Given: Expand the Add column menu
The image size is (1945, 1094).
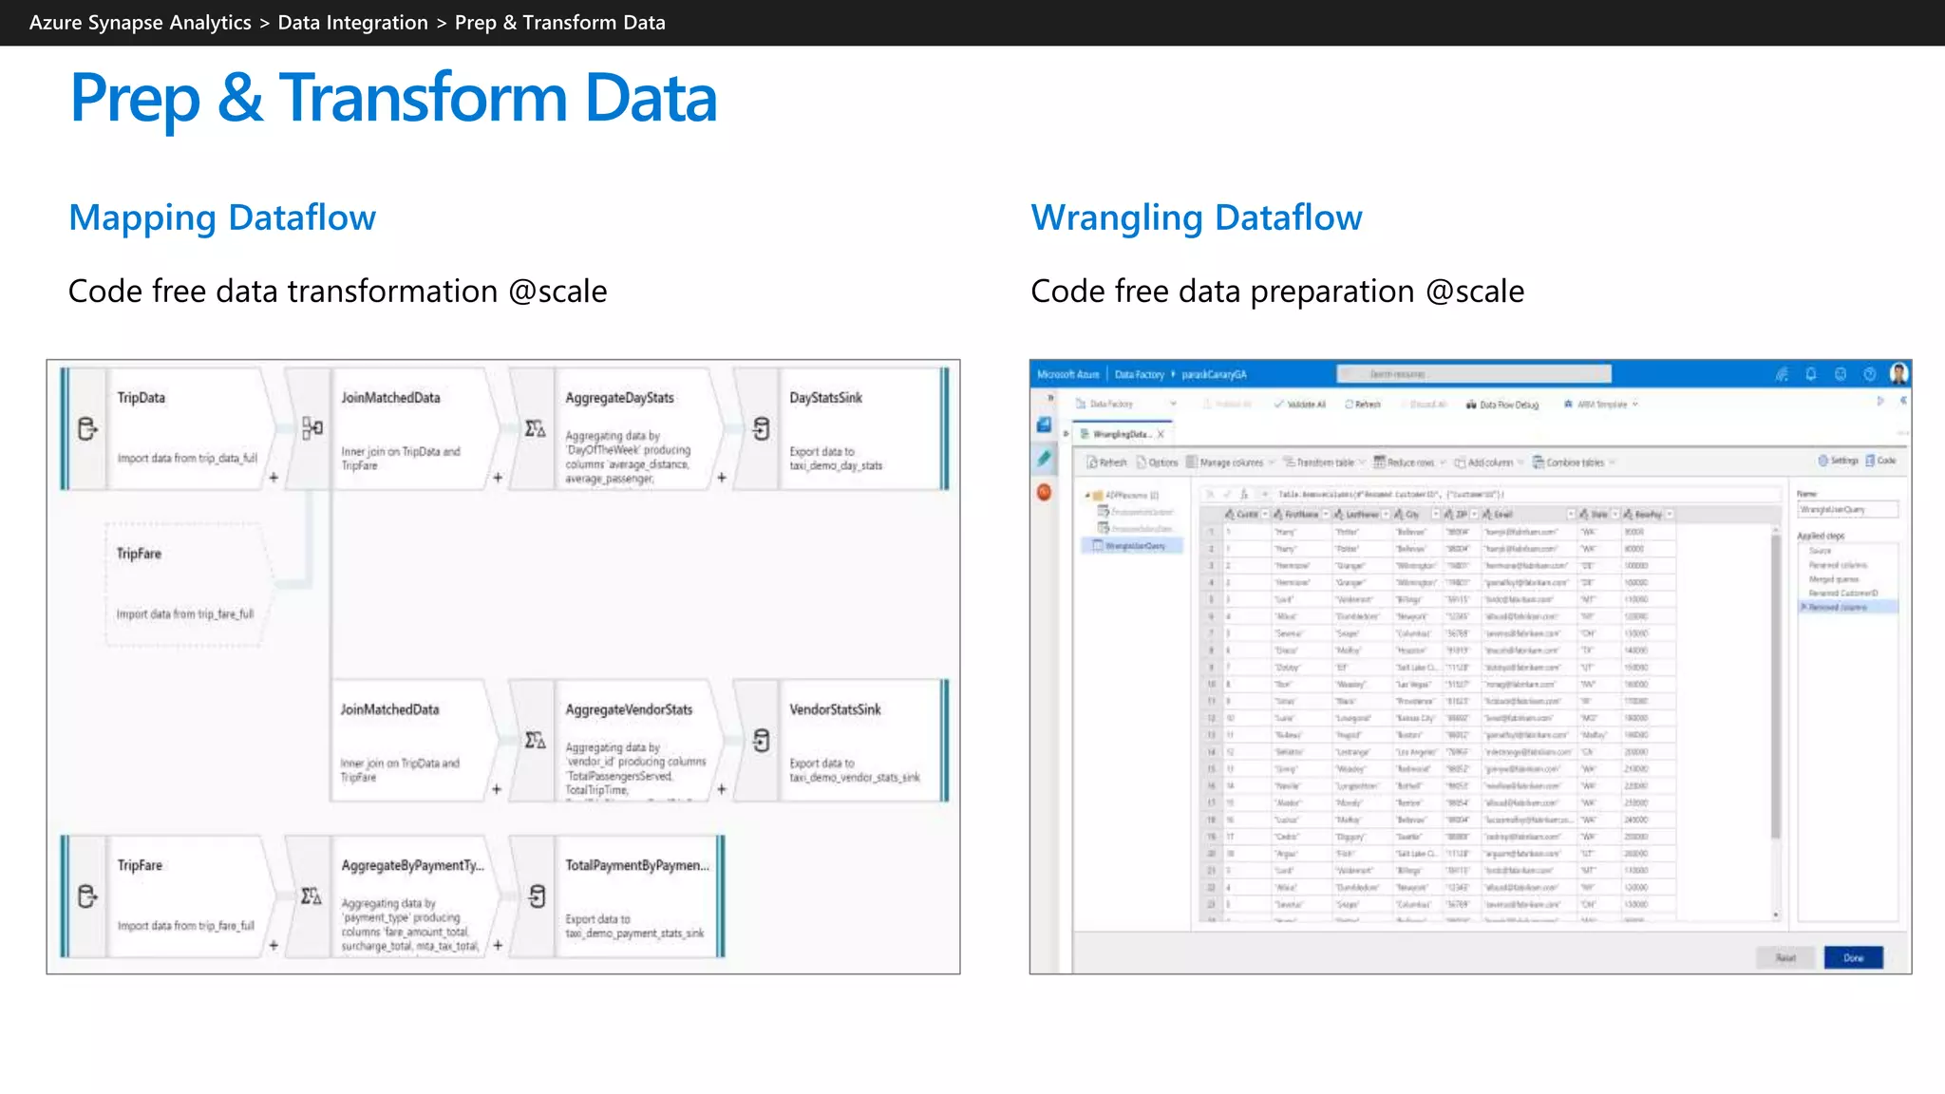Looking at the screenshot, I should pos(1489,462).
